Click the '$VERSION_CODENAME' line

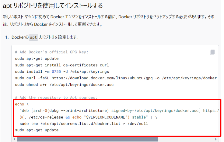pos(88,117)
